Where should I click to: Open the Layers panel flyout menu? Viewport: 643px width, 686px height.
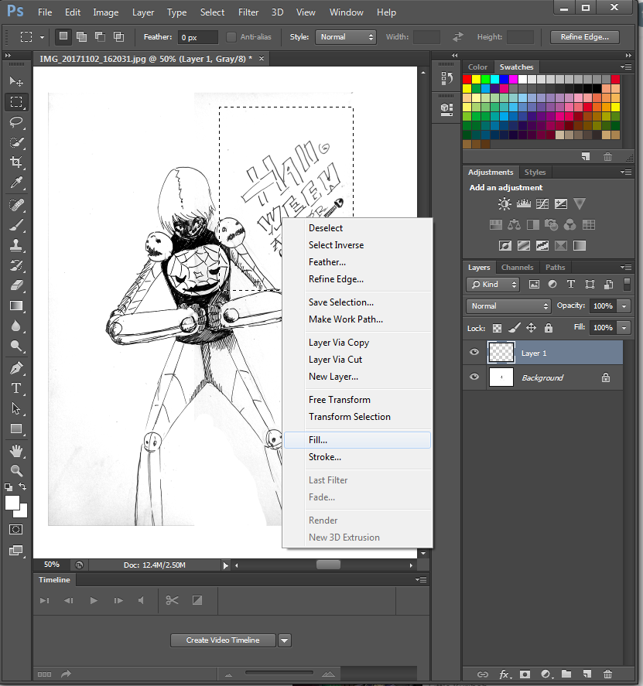pyautogui.click(x=626, y=268)
